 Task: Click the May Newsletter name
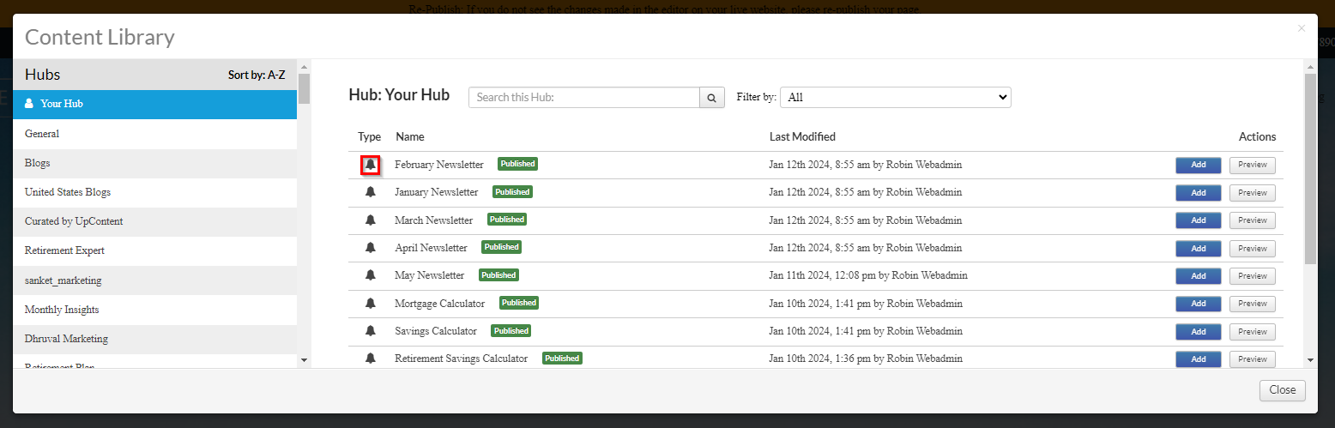click(x=430, y=275)
